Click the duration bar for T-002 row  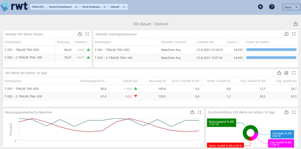click(x=271, y=58)
